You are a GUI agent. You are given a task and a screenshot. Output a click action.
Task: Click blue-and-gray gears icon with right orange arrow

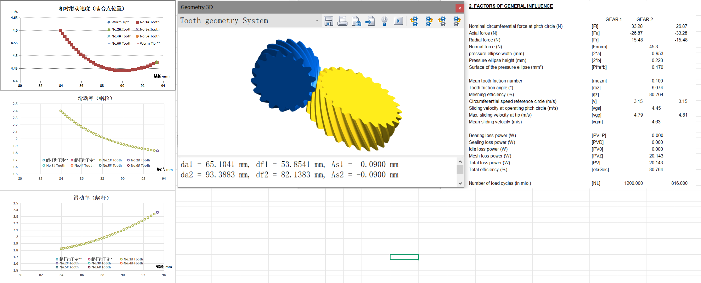pos(457,21)
